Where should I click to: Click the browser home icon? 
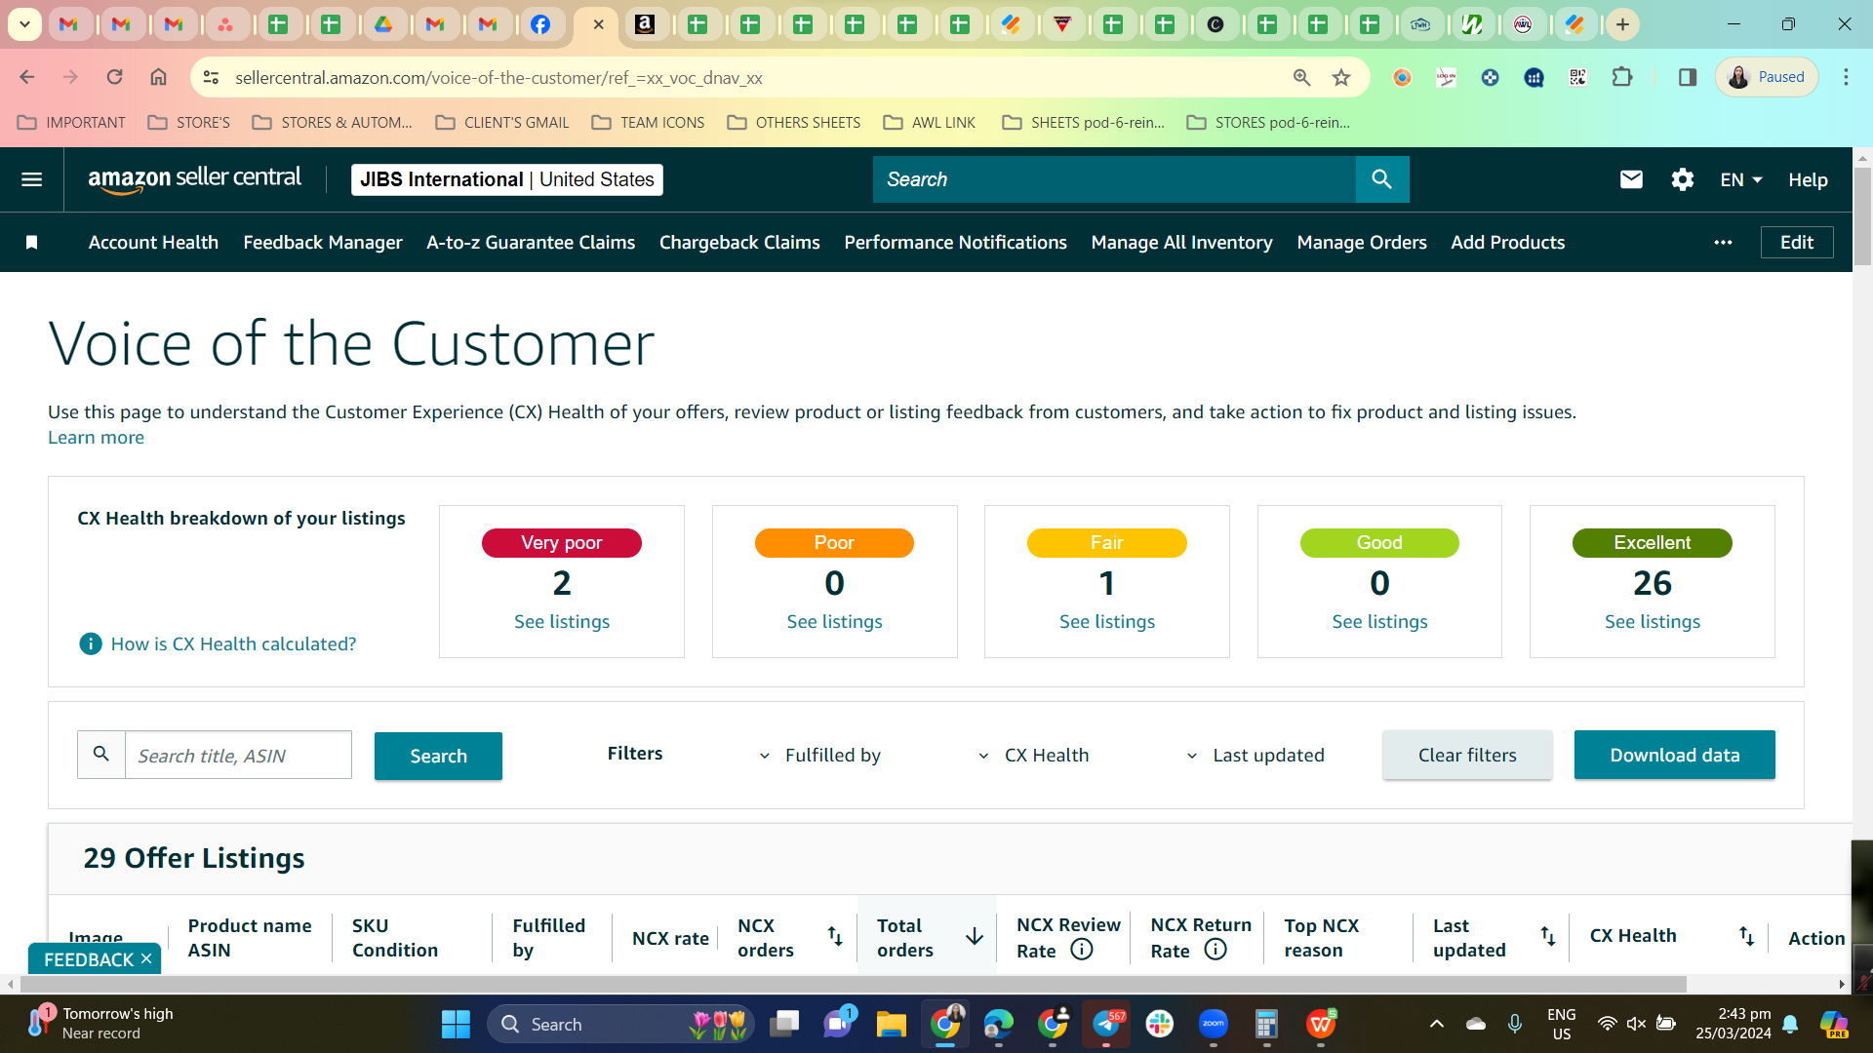(x=158, y=77)
